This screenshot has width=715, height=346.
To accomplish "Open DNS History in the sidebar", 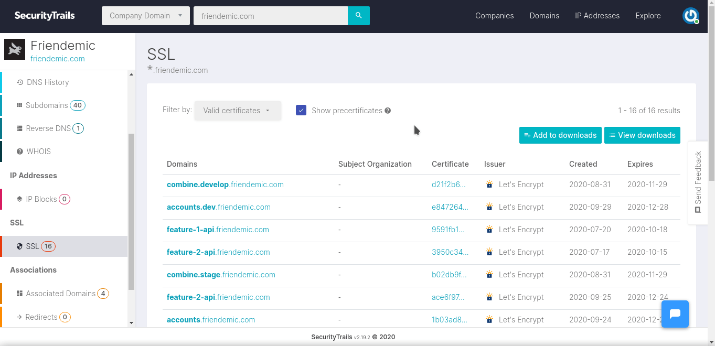I will (64, 82).
